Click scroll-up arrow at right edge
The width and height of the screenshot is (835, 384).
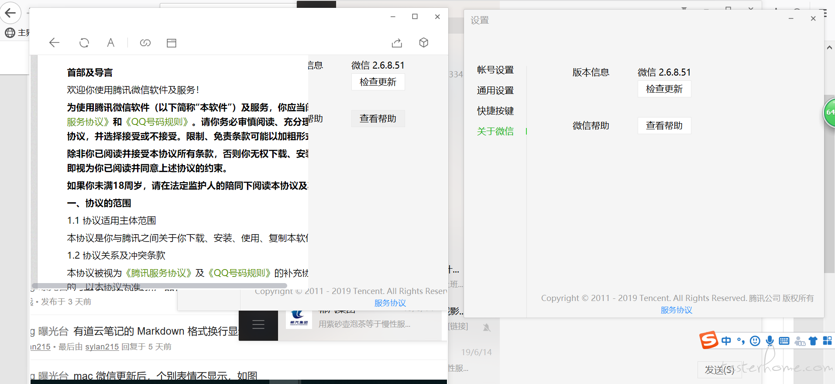pyautogui.click(x=829, y=48)
